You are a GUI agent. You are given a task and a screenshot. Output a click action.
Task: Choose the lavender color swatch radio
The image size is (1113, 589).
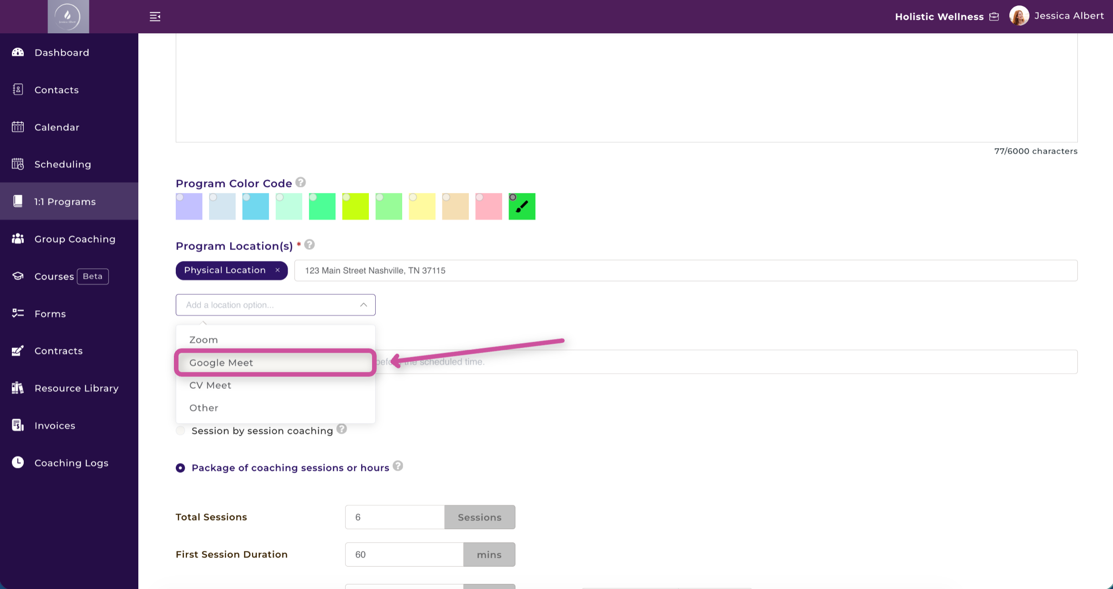(180, 198)
